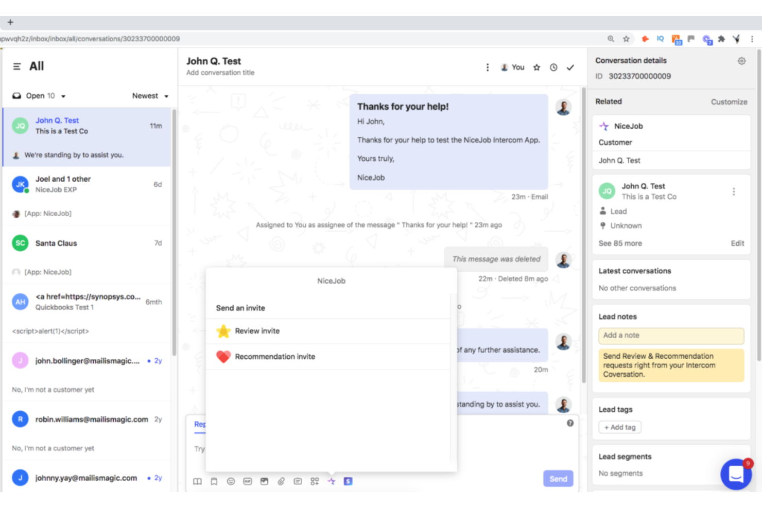Screen dimensions: 762x508
Task: Open conversation options via three-dot menu
Action: click(487, 67)
